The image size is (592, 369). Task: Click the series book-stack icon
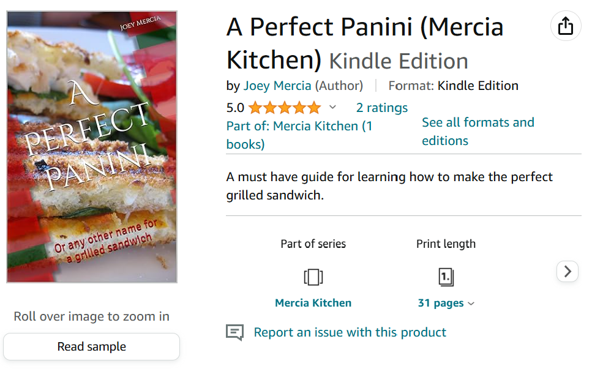click(x=313, y=277)
